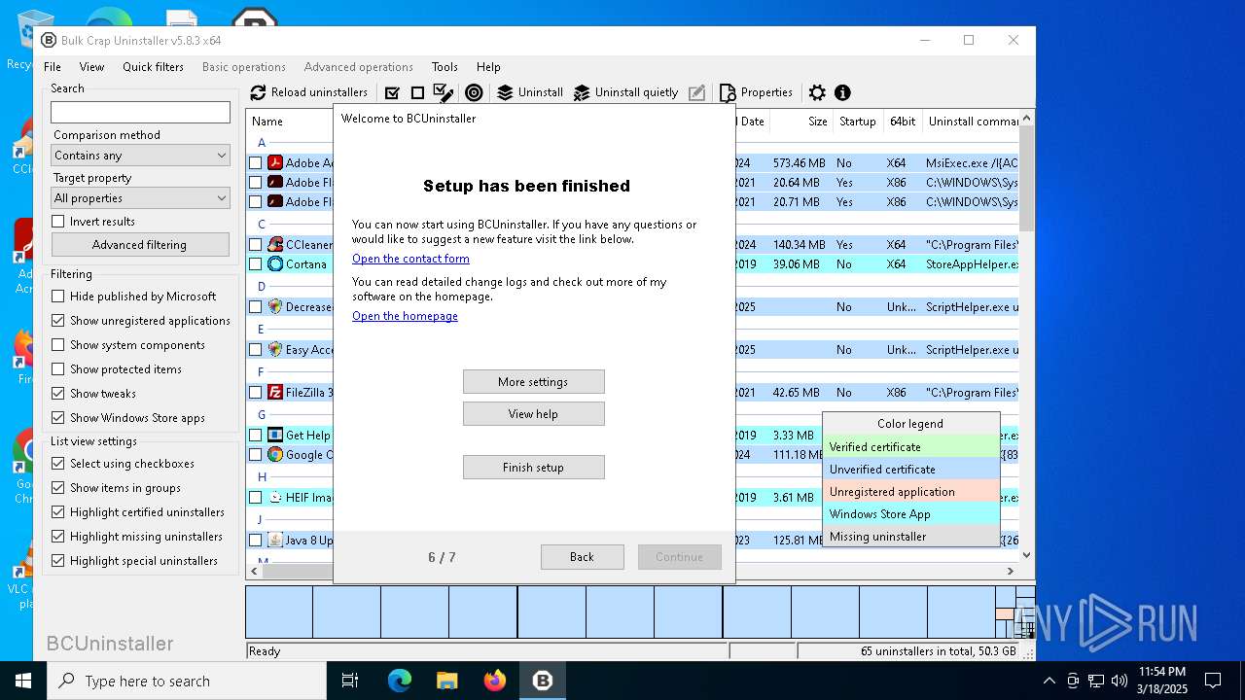Click the Windows Start button
This screenshot has width=1245, height=700.
(x=23, y=681)
